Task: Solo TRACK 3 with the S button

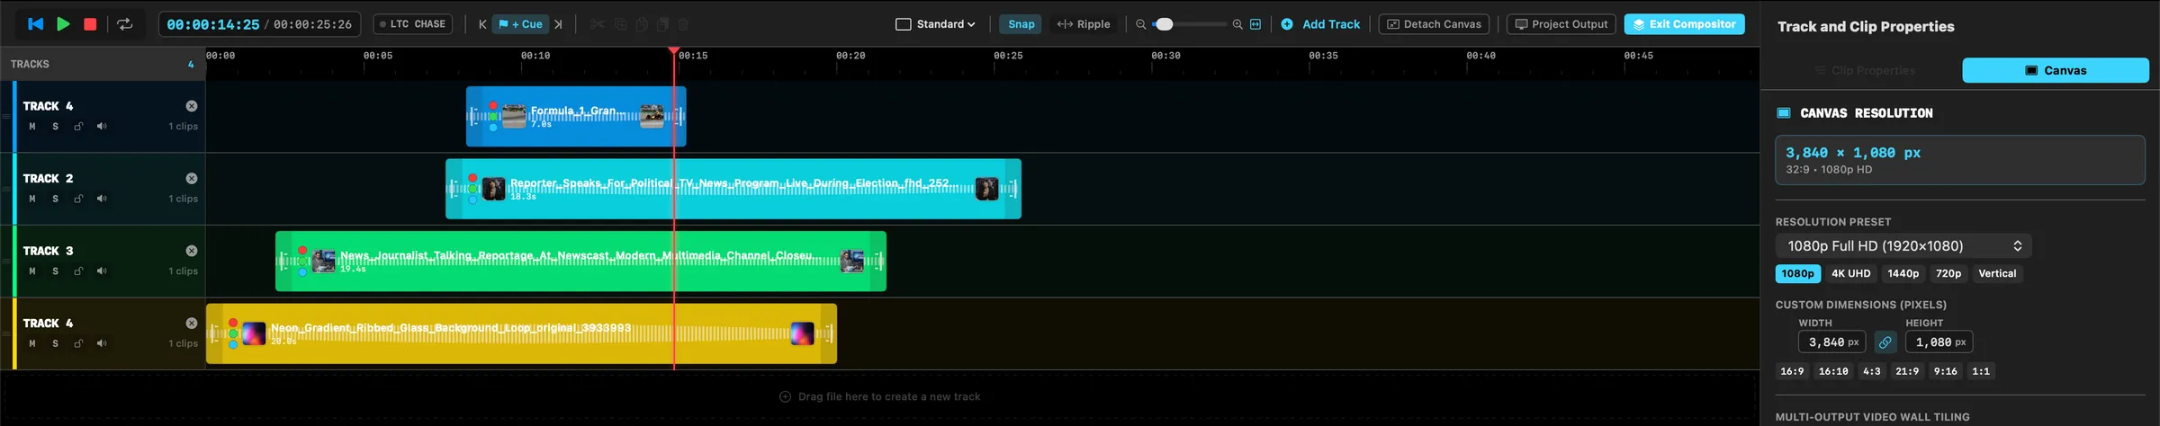Action: 55,271
